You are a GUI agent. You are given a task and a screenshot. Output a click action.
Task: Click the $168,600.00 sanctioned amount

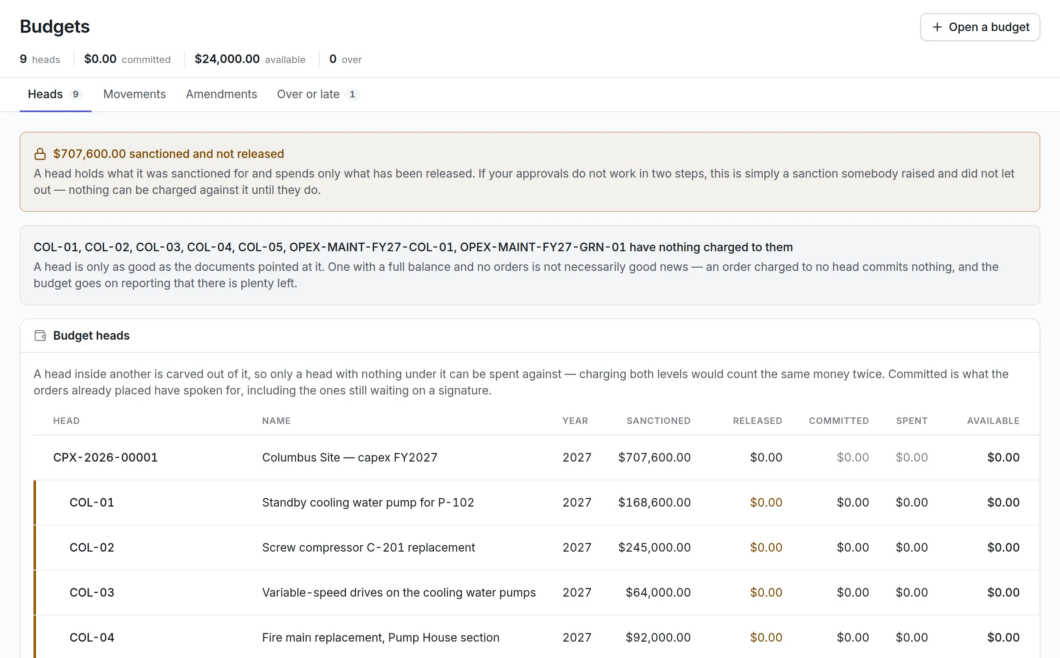[654, 503]
